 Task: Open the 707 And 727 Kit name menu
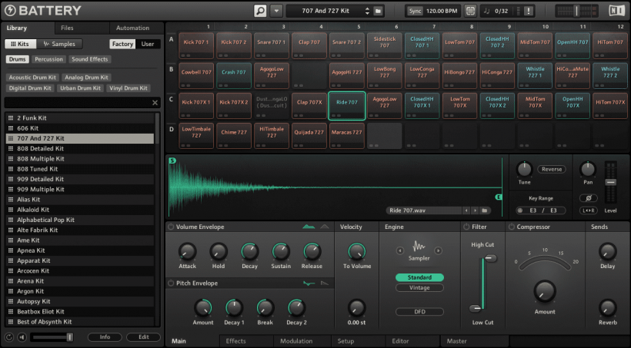[x=326, y=11]
